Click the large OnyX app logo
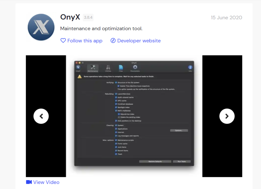 pos(41,27)
